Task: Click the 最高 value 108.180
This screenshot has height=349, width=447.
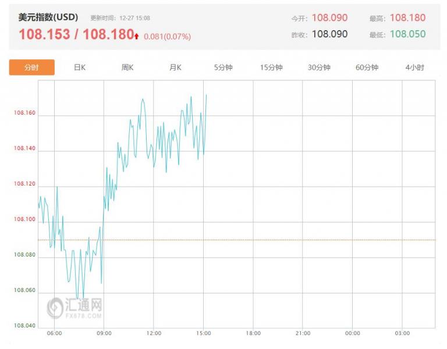Action: click(407, 18)
